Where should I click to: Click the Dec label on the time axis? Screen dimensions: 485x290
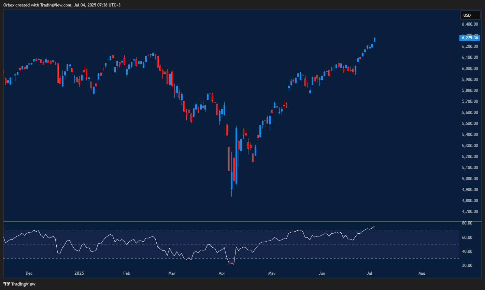coord(29,273)
